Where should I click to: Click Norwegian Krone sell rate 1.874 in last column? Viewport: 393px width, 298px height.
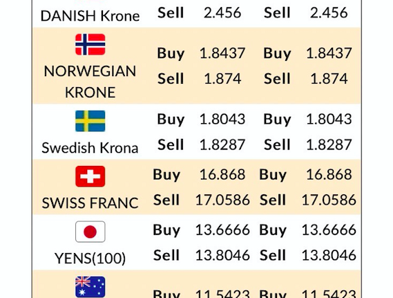coord(329,79)
